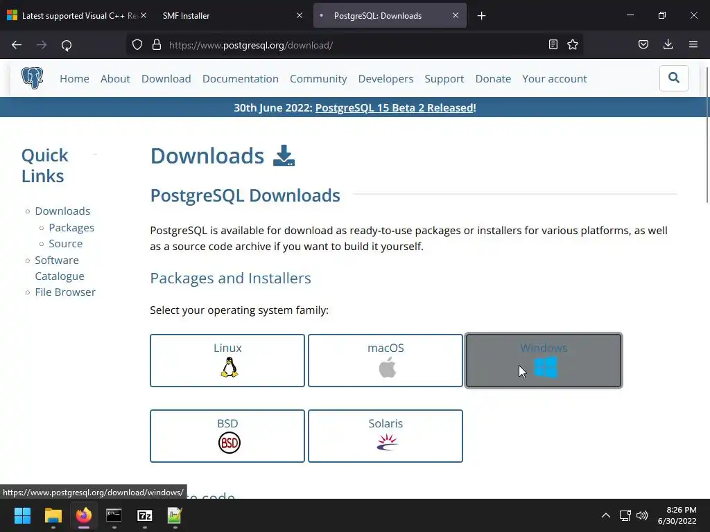This screenshot has height=532, width=710.
Task: Open the Firefox downloads arrow icon
Action: (668, 45)
